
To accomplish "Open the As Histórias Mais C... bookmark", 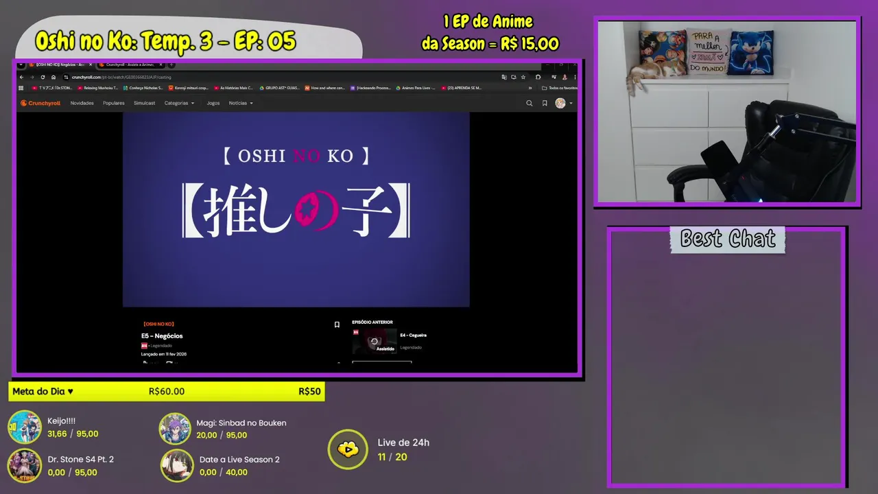I will [233, 88].
